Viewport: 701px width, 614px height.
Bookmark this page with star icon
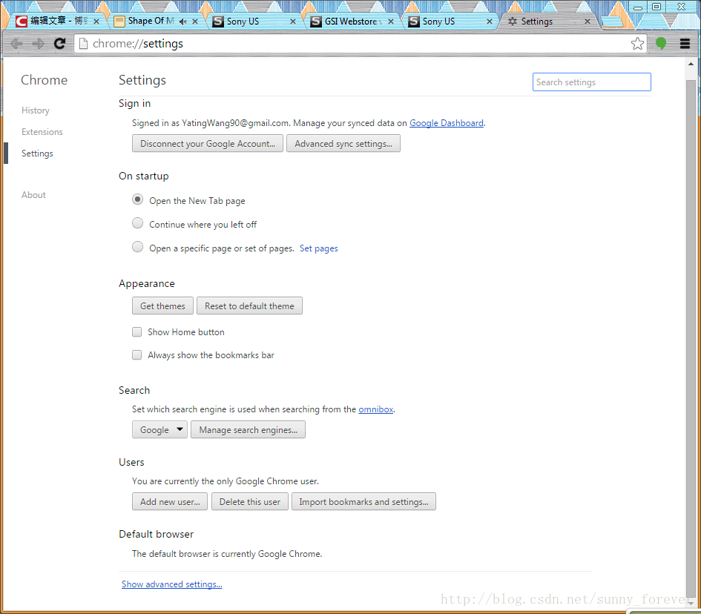tap(637, 43)
